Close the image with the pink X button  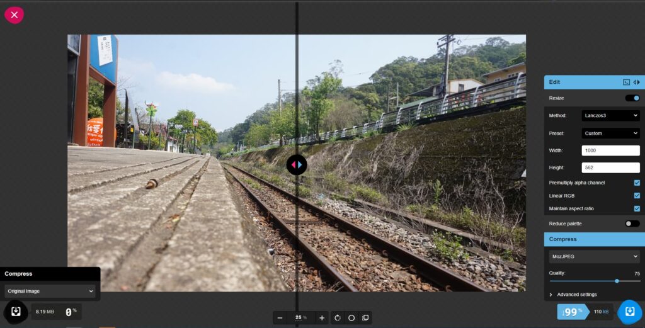point(14,15)
